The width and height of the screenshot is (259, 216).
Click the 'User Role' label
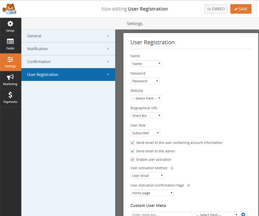138,126
